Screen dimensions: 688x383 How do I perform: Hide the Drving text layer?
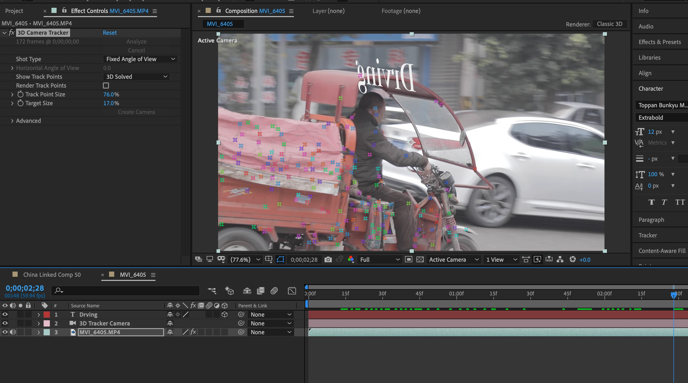coord(5,315)
